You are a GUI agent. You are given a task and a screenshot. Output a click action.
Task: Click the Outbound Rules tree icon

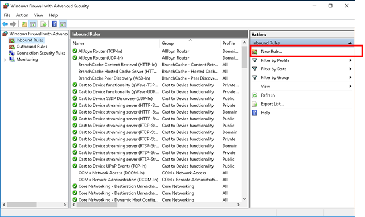11,47
